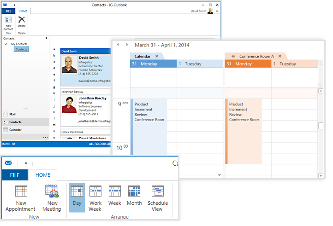The width and height of the screenshot is (333, 226).
Task: Click davids@demo email address
Action: pyautogui.click(x=95, y=81)
